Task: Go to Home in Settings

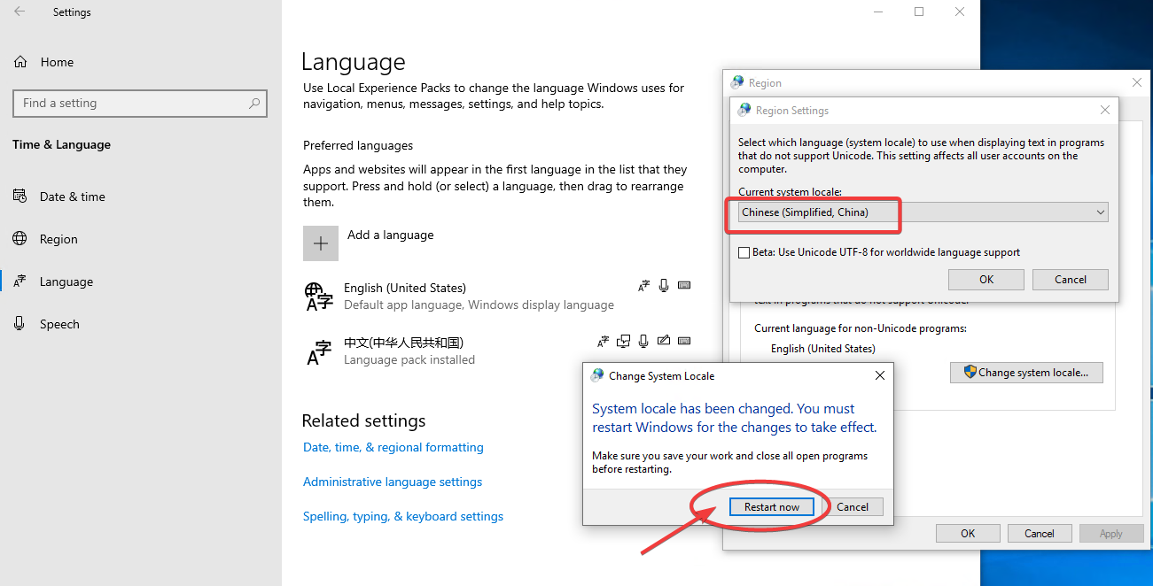Action: (141, 62)
